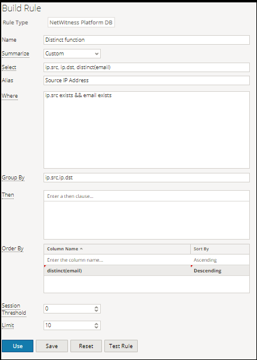Image resolution: width=257 pixels, height=360 pixels.
Task: Click the Limit stepper arrows
Action: (x=96, y=325)
